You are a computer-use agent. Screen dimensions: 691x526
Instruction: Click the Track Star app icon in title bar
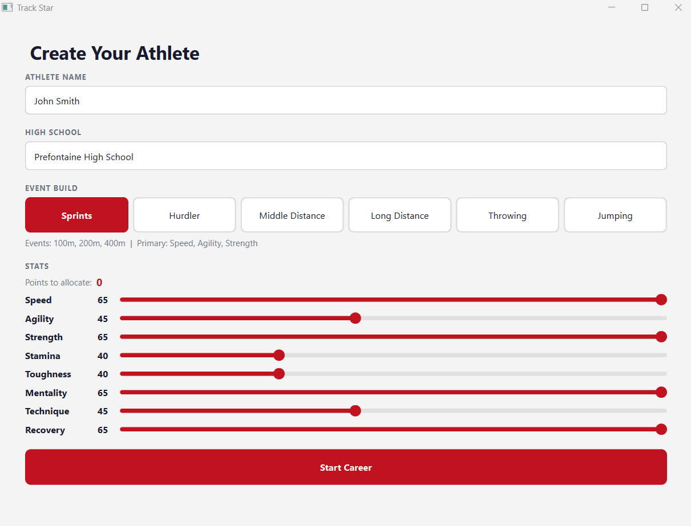(x=7, y=8)
